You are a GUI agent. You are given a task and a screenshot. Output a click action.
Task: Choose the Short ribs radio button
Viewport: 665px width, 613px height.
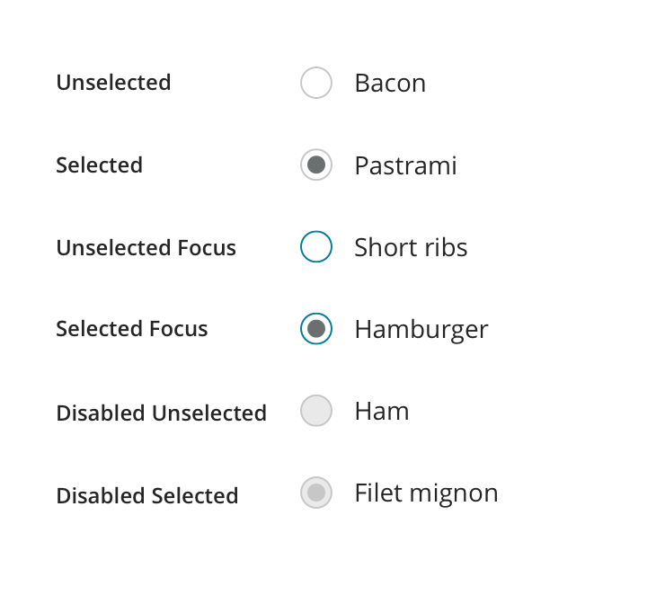pos(316,246)
